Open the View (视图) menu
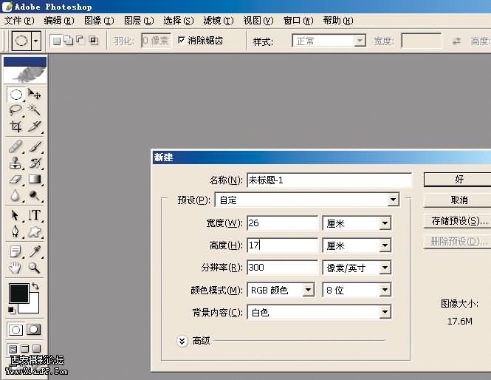 coord(258,21)
